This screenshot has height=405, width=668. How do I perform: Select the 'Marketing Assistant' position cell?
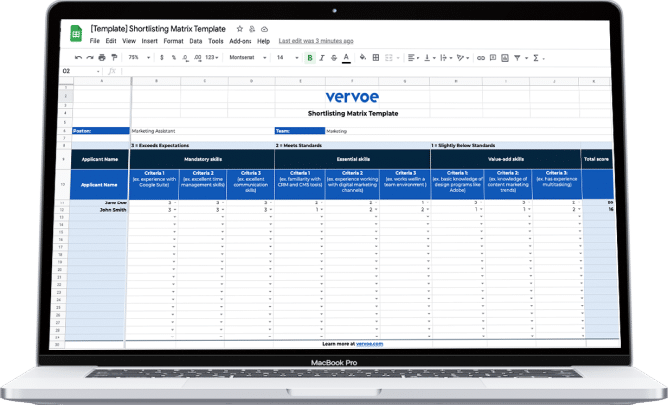click(x=203, y=131)
